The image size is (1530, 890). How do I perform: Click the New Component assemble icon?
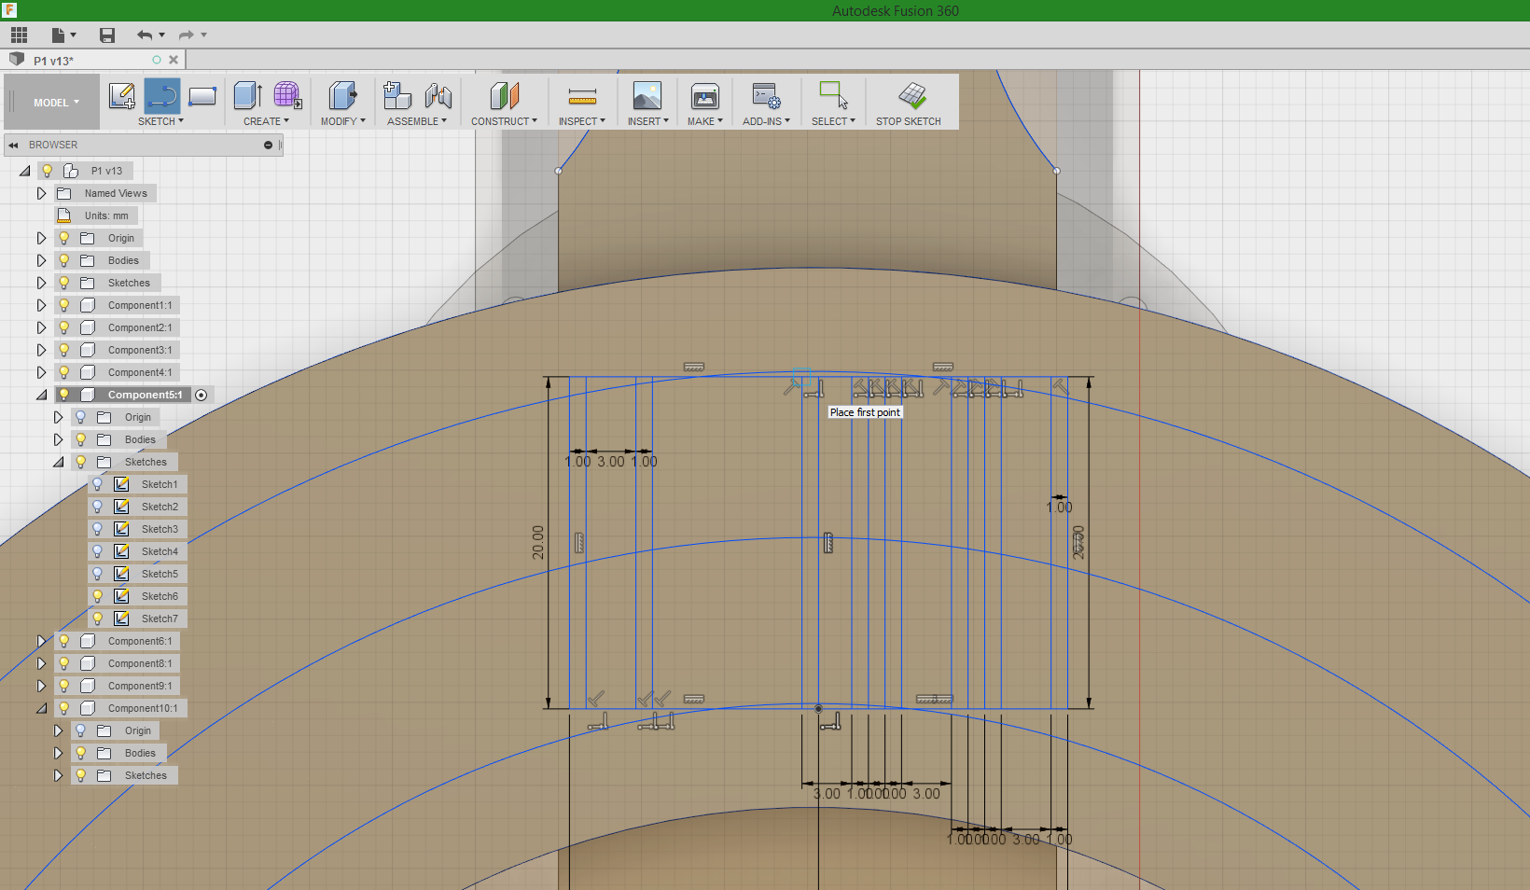pos(397,95)
